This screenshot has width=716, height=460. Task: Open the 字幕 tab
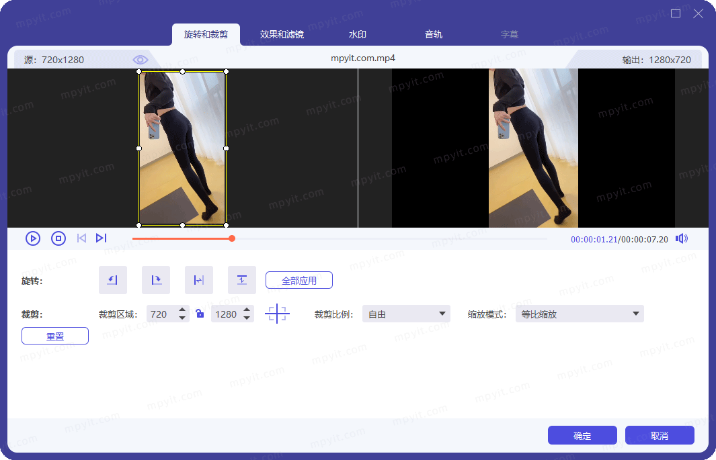point(510,35)
